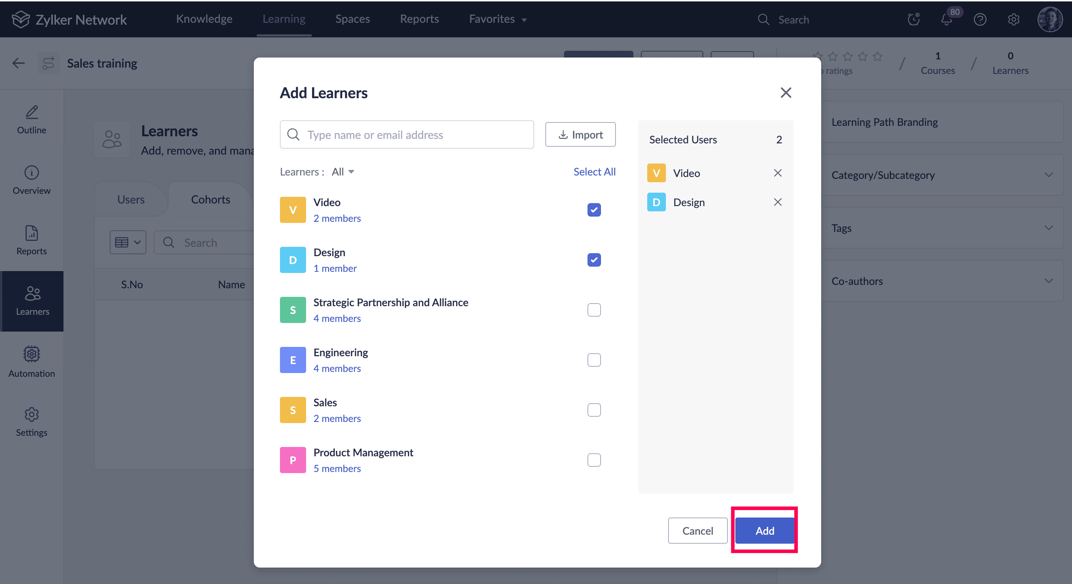
Task: Go to Outline in the sidebar
Action: point(32,119)
